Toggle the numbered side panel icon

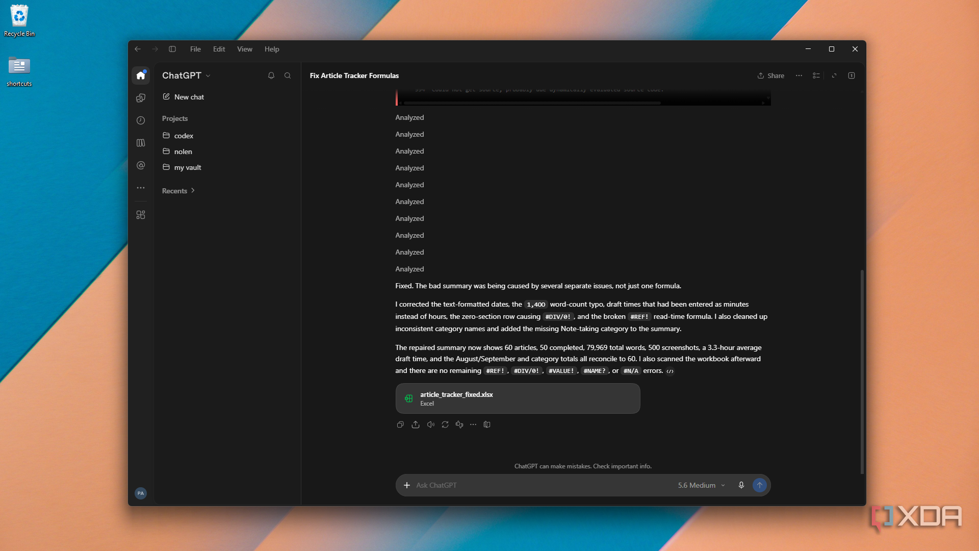point(852,76)
